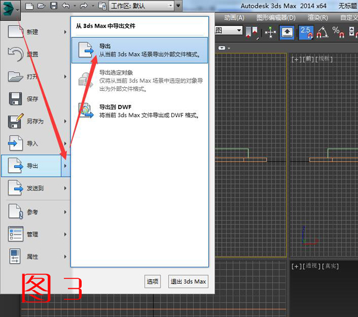Expand the 导出 submenu arrow

click(66, 166)
